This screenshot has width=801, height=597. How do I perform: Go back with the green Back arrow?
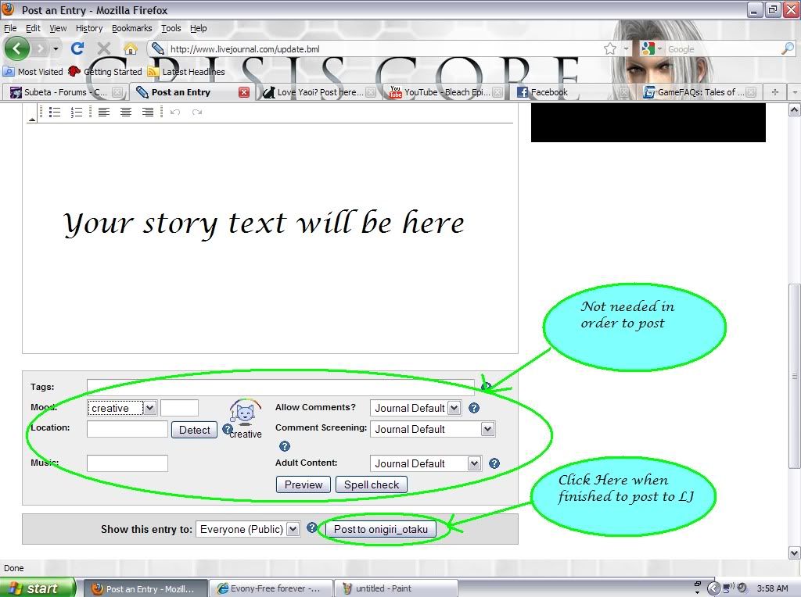click(17, 48)
